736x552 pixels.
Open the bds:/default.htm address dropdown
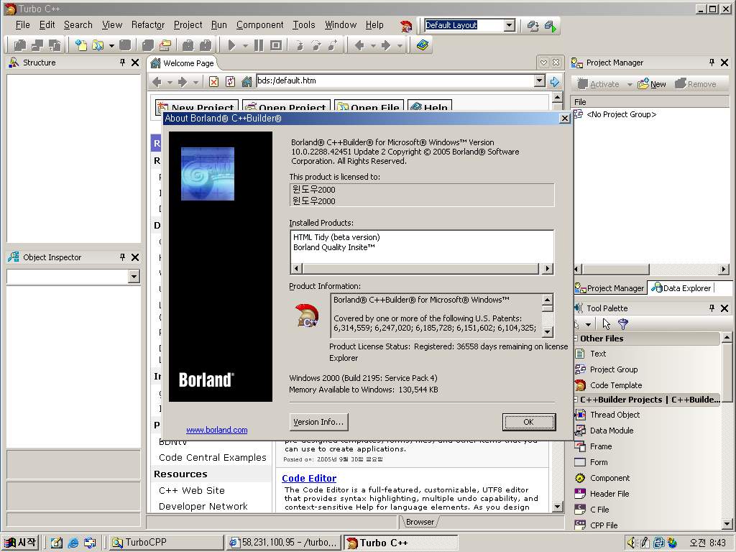(x=539, y=81)
